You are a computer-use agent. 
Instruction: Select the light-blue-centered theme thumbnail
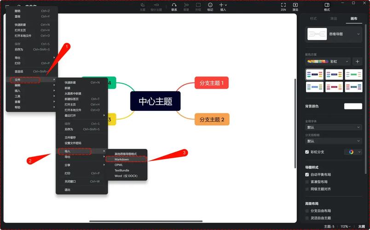[x=315, y=87]
